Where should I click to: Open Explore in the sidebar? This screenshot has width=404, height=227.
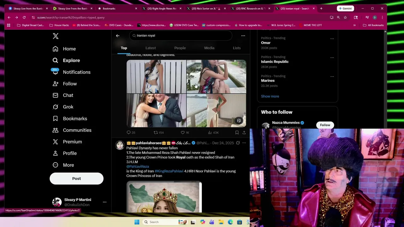tap(66, 60)
